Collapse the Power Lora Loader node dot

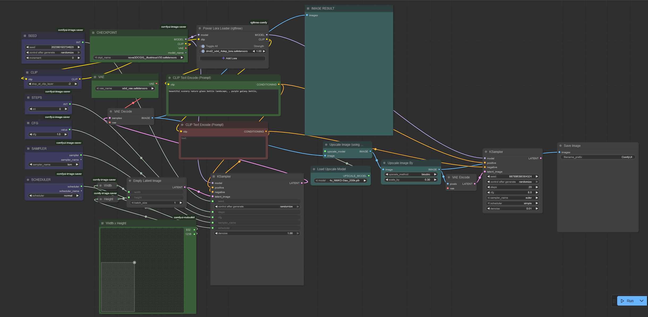[200, 28]
